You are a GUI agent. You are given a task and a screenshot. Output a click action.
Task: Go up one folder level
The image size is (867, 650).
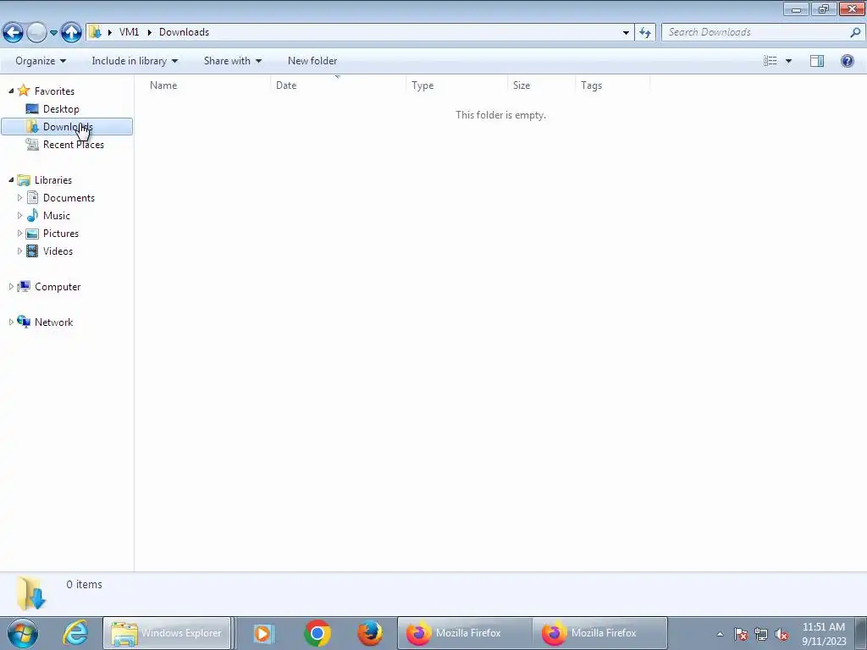71,33
